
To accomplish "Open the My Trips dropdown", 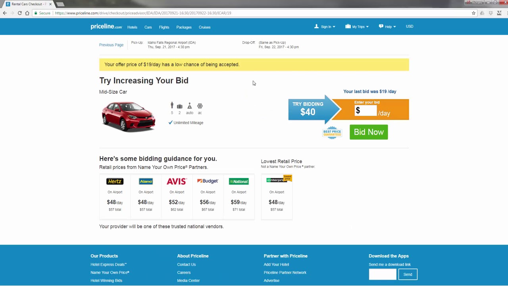I will pyautogui.click(x=357, y=27).
